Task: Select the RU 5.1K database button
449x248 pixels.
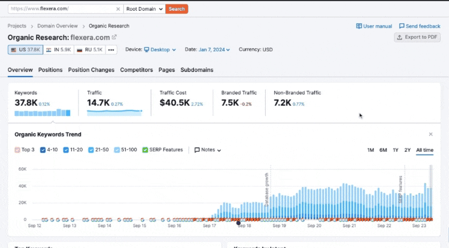Action: 90,50
